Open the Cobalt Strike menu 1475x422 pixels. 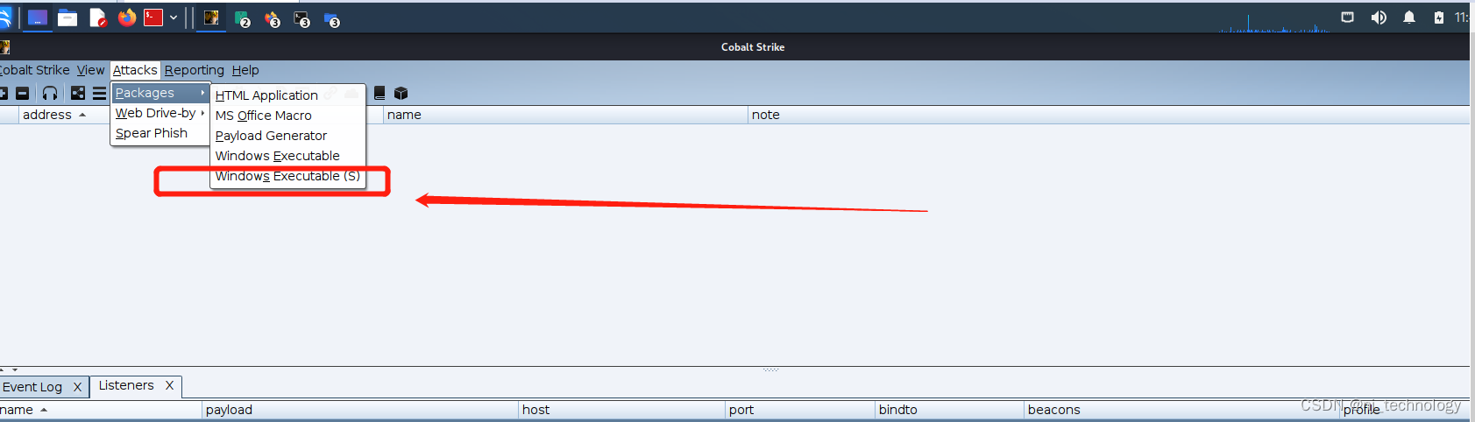coord(34,70)
